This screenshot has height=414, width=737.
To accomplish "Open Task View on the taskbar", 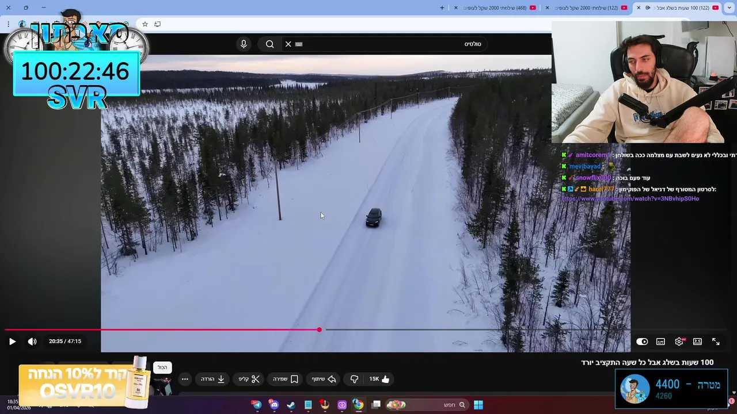I will click(x=376, y=405).
